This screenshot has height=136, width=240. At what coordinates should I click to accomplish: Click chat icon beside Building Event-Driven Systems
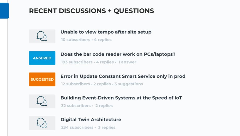click(42, 101)
